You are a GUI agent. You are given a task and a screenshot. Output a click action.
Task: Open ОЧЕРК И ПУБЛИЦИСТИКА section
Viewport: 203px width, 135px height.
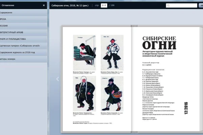click(24, 39)
